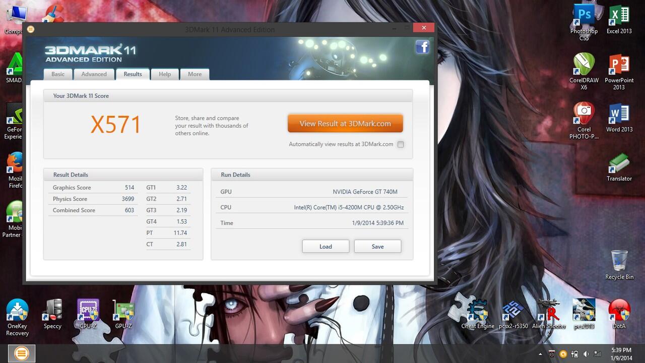Screen dimensions: 645x363
Task: Click the CT value 2.81
Action: [x=181, y=245]
